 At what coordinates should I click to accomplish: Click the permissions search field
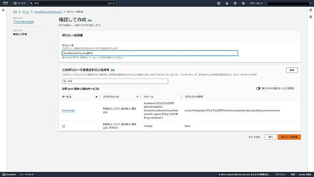115,81
